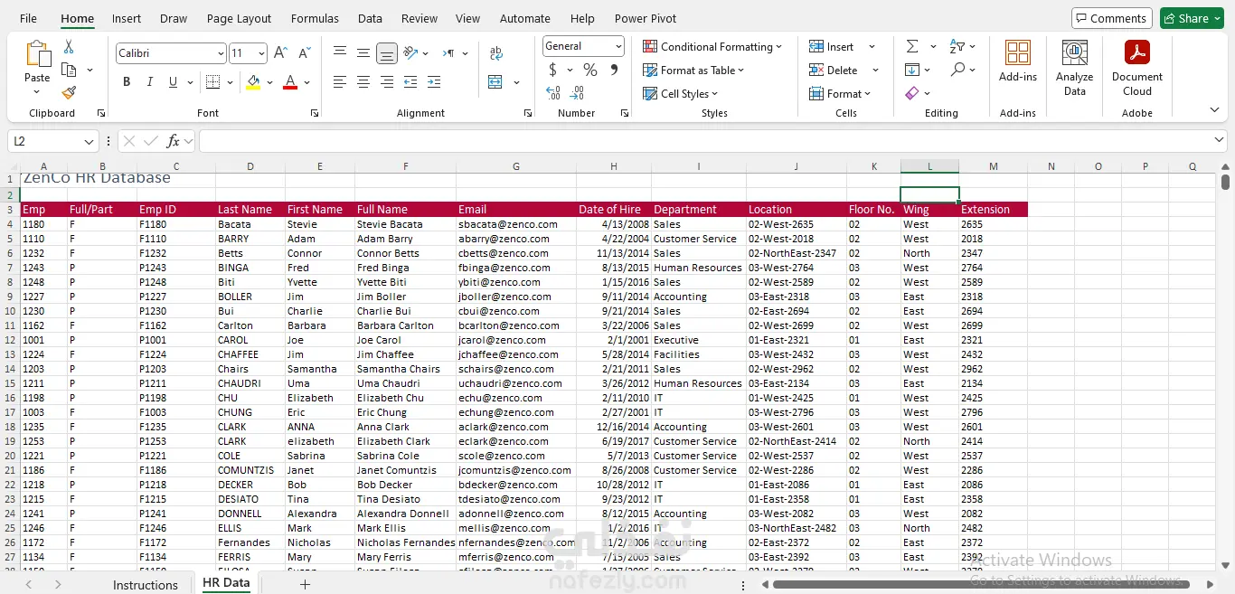Open the Calibri font name dropdown
1235x594 pixels.
[220, 54]
